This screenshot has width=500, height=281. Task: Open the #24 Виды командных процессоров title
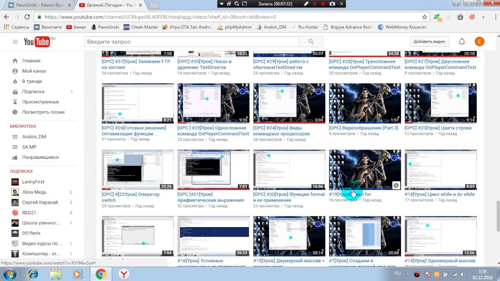click(x=281, y=131)
